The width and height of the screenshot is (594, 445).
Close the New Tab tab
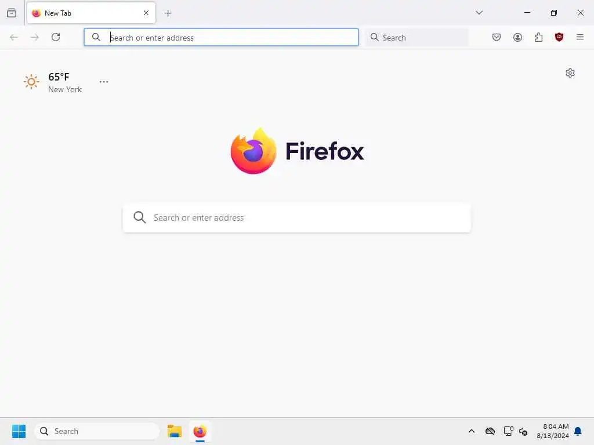click(x=146, y=13)
